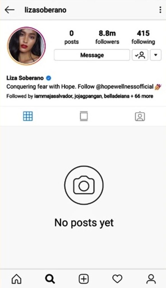Expand suggested accounts dropdown arrow
Screen dimensions: 166x288
coord(156,55)
